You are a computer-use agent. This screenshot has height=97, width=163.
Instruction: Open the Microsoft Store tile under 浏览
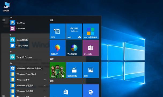[66, 91]
